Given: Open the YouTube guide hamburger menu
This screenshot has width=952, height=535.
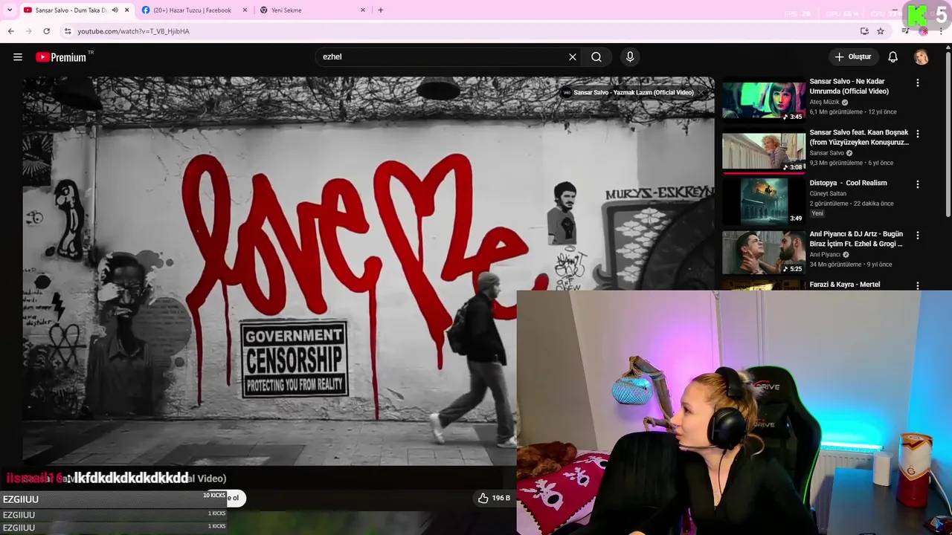Looking at the screenshot, I should 18,57.
